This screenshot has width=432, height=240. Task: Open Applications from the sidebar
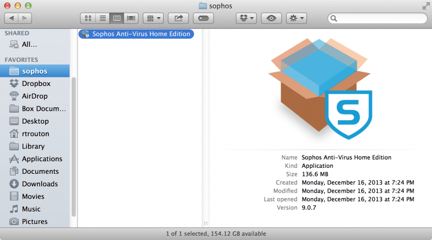pyautogui.click(x=35, y=159)
